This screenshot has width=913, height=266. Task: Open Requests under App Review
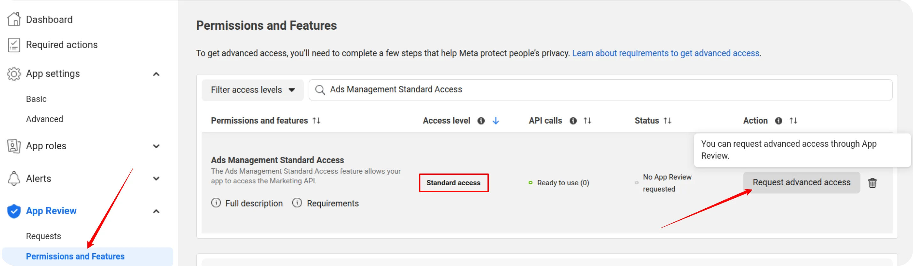tap(43, 236)
